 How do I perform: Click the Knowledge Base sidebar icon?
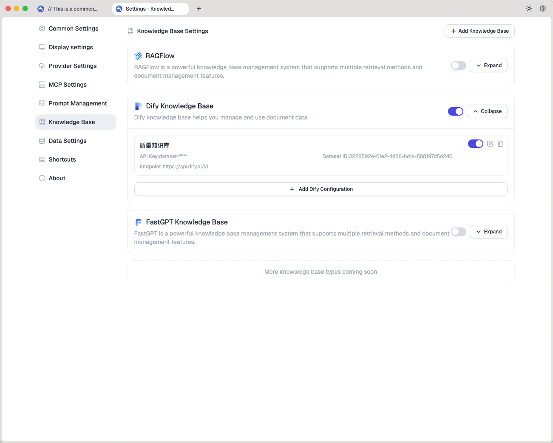42,122
